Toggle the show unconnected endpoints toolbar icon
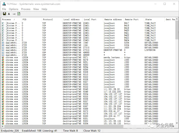 click(14, 14)
